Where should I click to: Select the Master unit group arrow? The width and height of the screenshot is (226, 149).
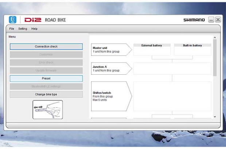111,50
